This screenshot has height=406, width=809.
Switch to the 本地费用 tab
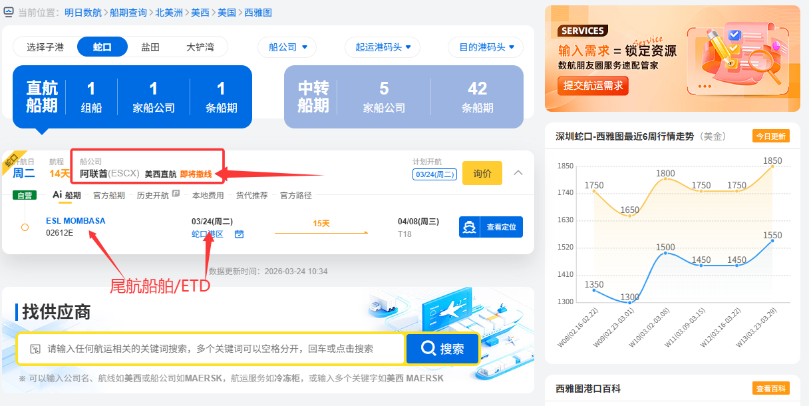click(208, 196)
